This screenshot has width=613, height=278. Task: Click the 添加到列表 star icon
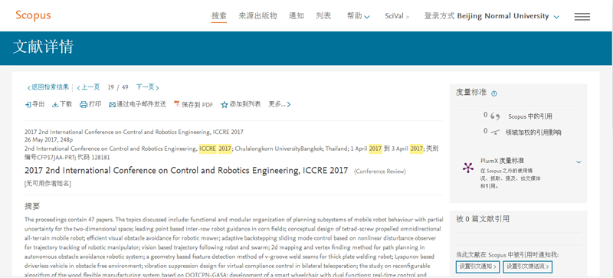tap(225, 104)
